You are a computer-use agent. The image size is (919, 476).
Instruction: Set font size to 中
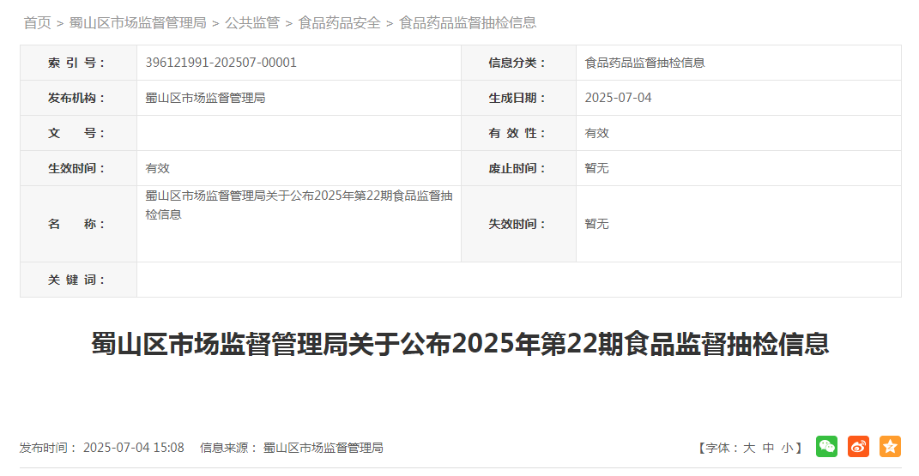768,448
